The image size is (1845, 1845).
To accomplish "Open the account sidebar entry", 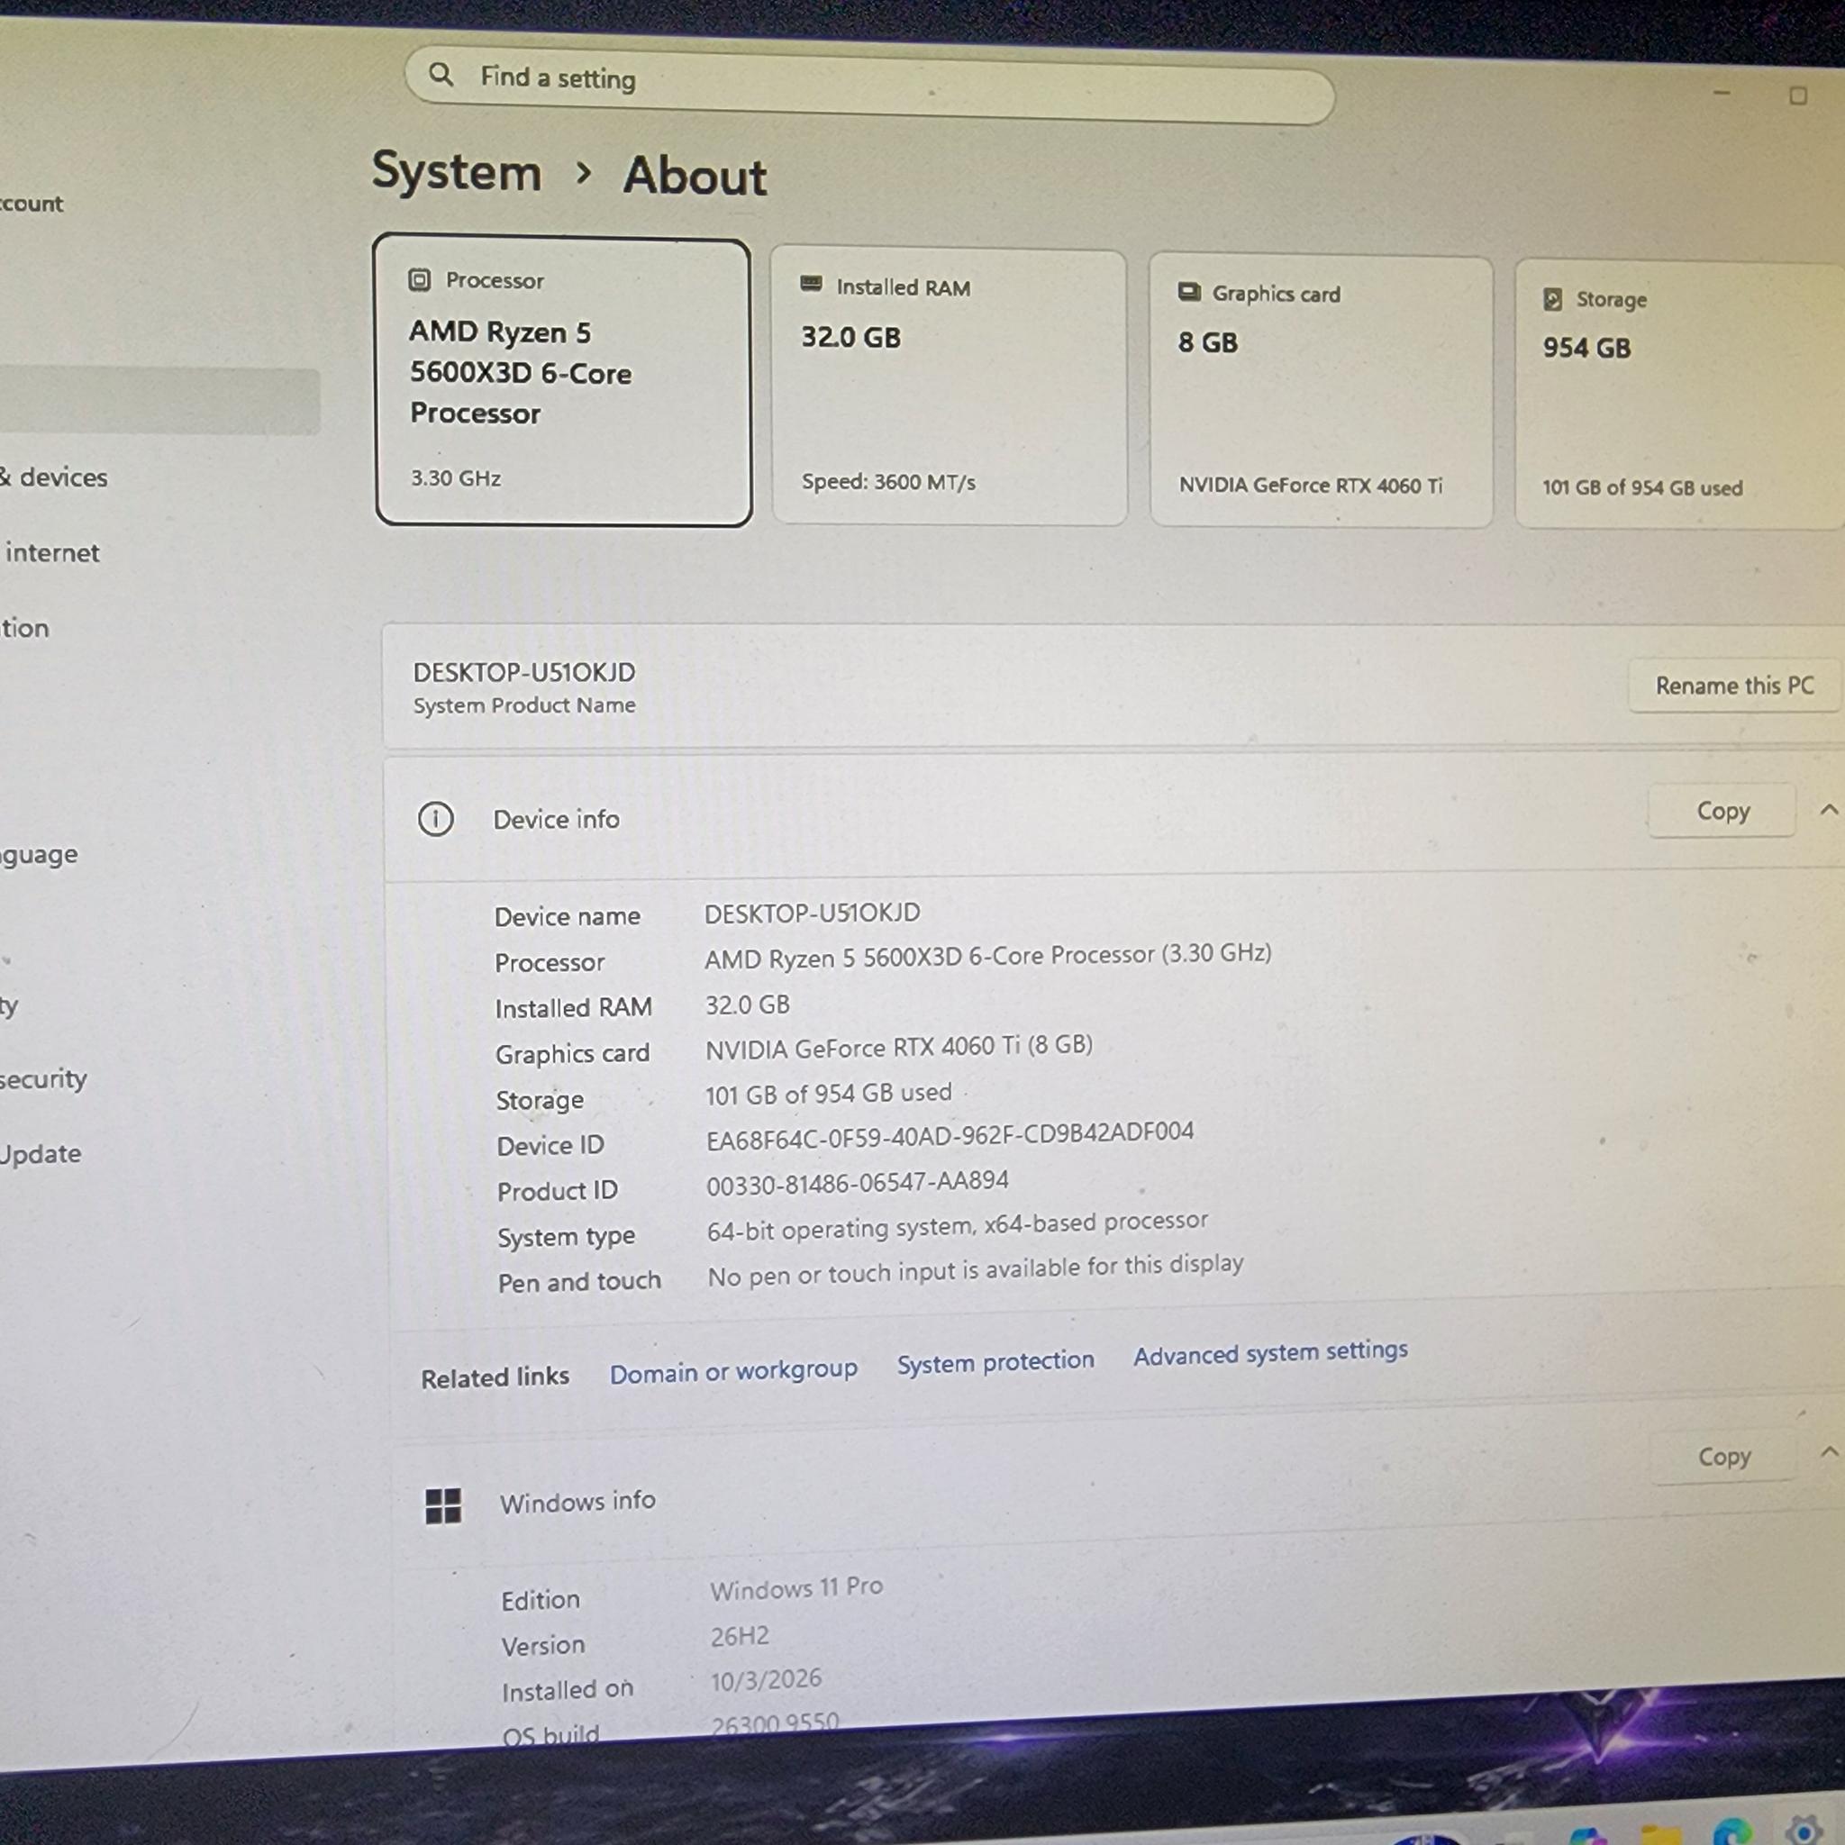I will click(x=32, y=204).
